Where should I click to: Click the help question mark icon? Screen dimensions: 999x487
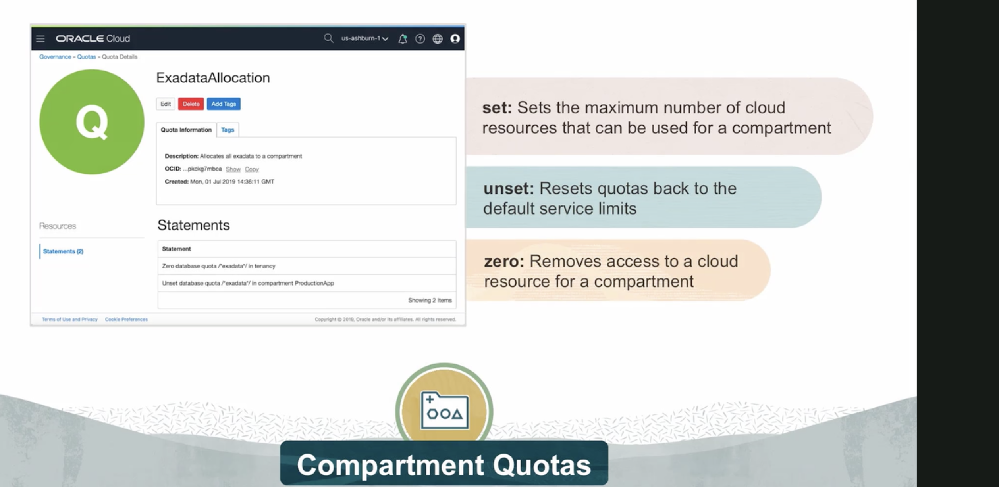click(x=420, y=38)
